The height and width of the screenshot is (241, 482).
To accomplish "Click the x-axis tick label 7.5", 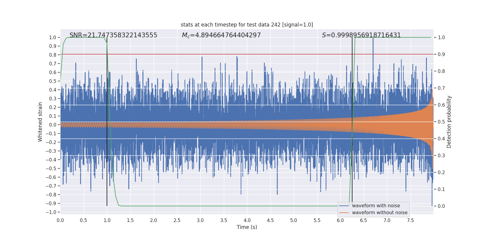I will [x=410, y=220].
